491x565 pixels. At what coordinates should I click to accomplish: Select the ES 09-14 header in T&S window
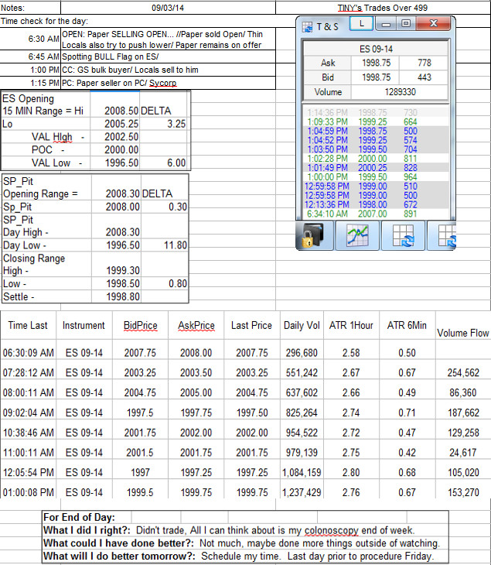376,49
